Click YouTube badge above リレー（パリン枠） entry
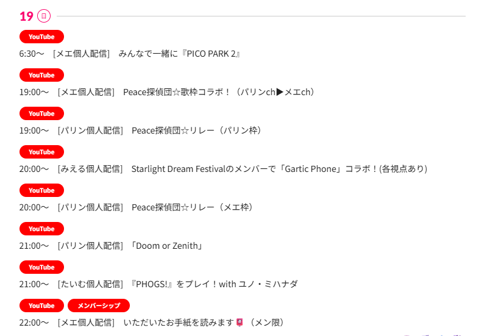The width and height of the screenshot is (487, 336). [x=41, y=113]
